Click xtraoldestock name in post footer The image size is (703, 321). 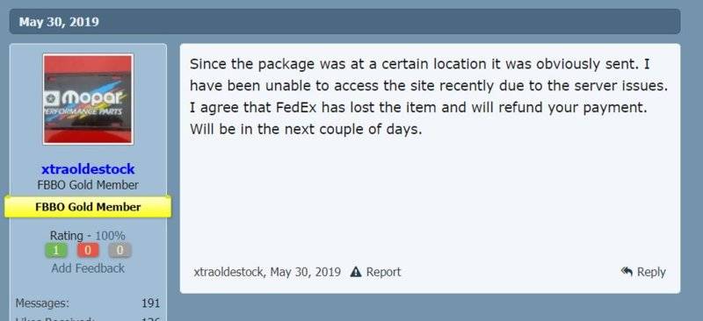[x=229, y=272]
